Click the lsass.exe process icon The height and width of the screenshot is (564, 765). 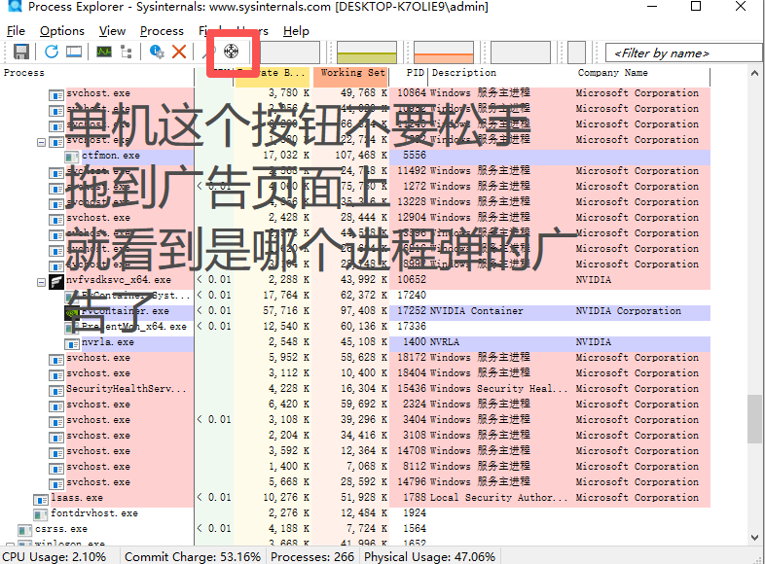coord(41,500)
